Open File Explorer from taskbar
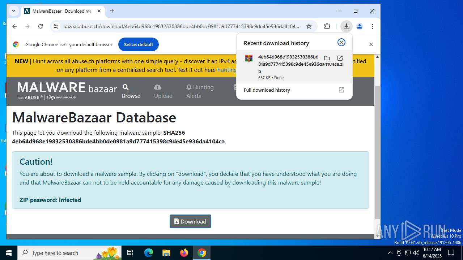Screen dimensions: 463x260 pyautogui.click(x=166, y=253)
